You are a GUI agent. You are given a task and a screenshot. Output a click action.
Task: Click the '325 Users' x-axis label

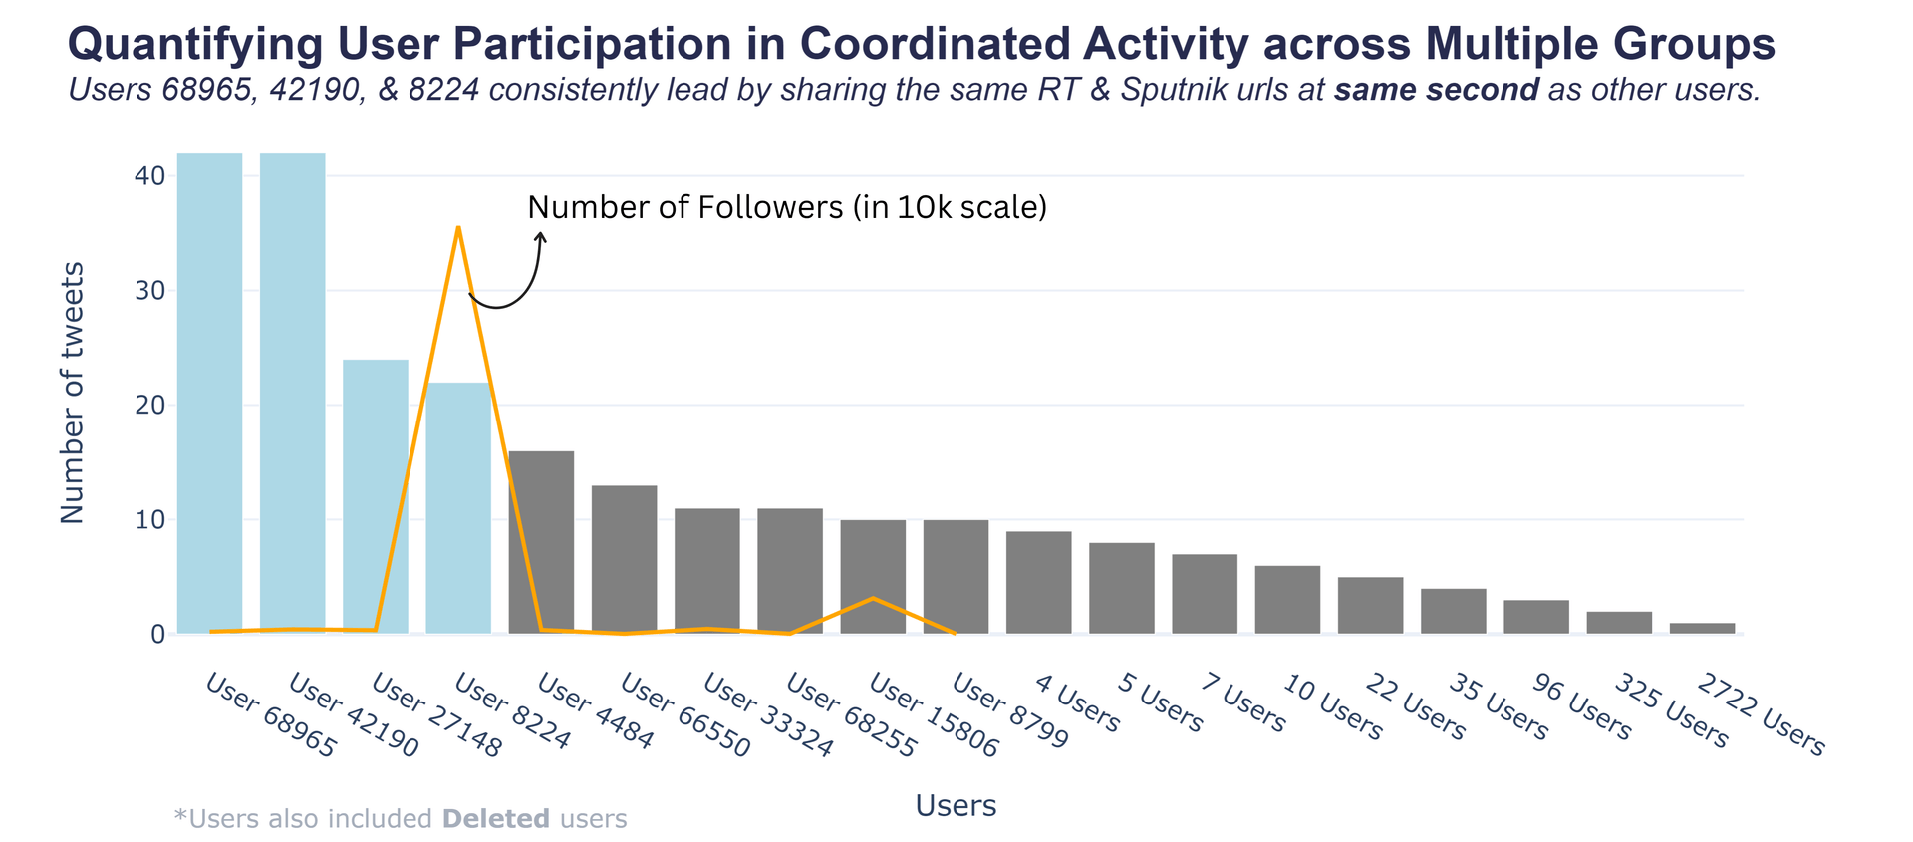coord(1671,711)
